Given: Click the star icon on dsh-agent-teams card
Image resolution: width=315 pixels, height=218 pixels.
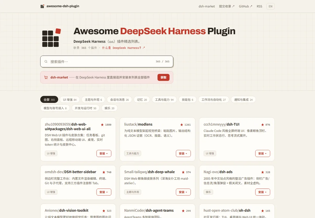Looking at the screenshot, I should coord(183,211).
